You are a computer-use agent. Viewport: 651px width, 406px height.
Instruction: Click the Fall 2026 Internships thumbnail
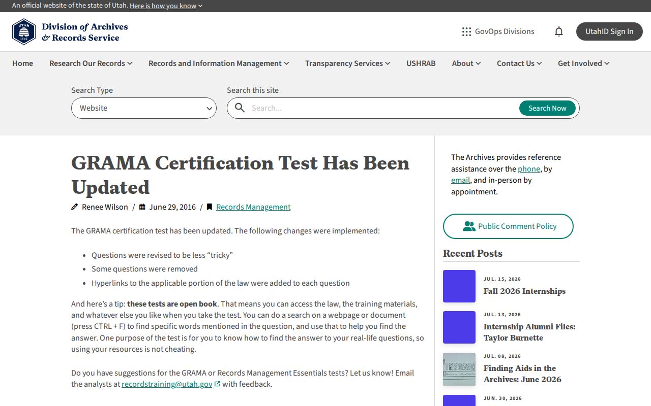click(x=459, y=286)
